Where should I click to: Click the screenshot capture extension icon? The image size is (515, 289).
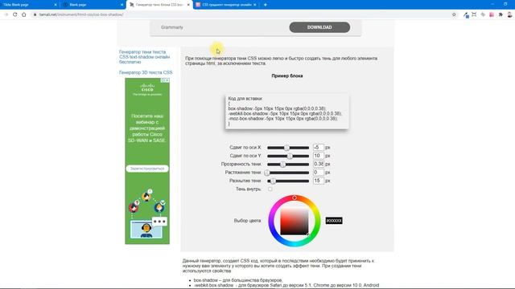(x=474, y=14)
